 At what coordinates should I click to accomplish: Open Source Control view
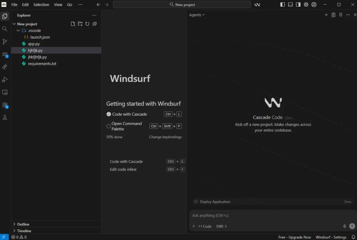(5, 41)
